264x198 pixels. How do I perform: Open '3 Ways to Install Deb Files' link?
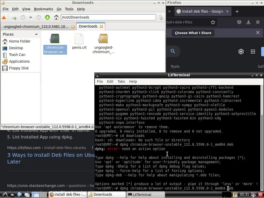(x=51, y=158)
